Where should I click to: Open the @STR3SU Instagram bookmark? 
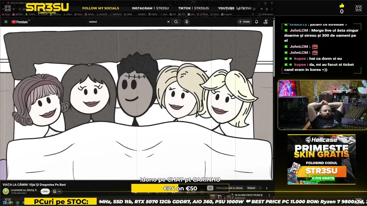click(18, 14)
